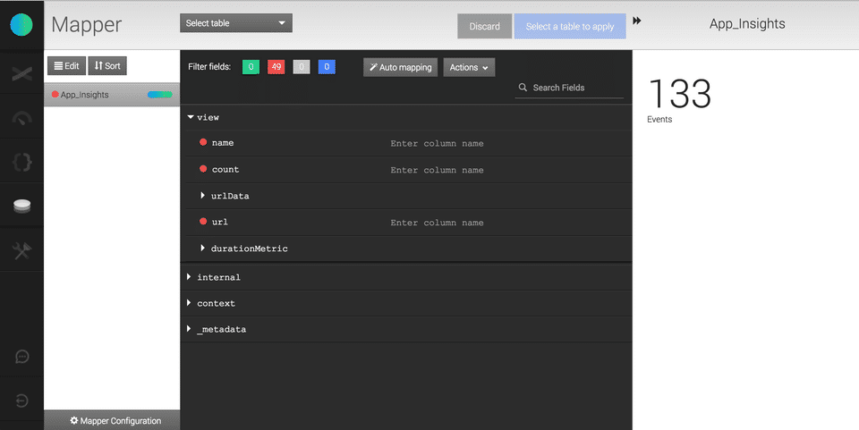
Task: Expand the durationMetric node
Action: (x=203, y=248)
